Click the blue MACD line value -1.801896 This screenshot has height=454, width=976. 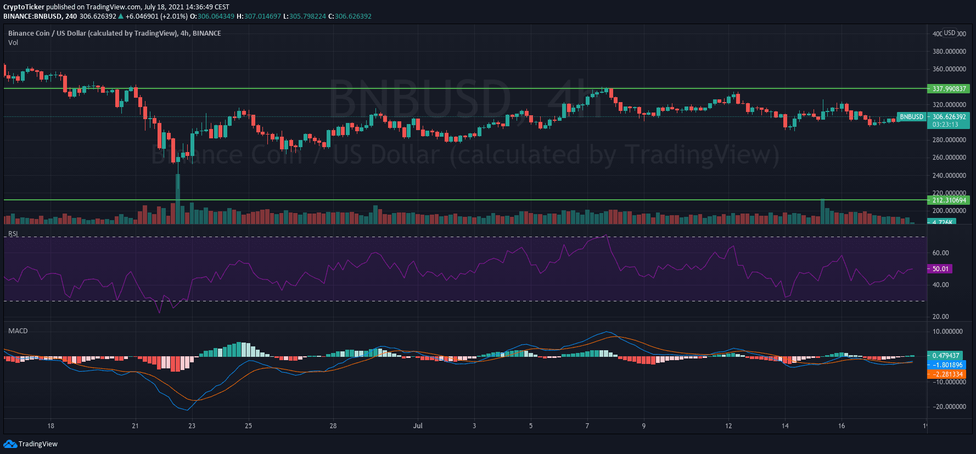coord(947,365)
